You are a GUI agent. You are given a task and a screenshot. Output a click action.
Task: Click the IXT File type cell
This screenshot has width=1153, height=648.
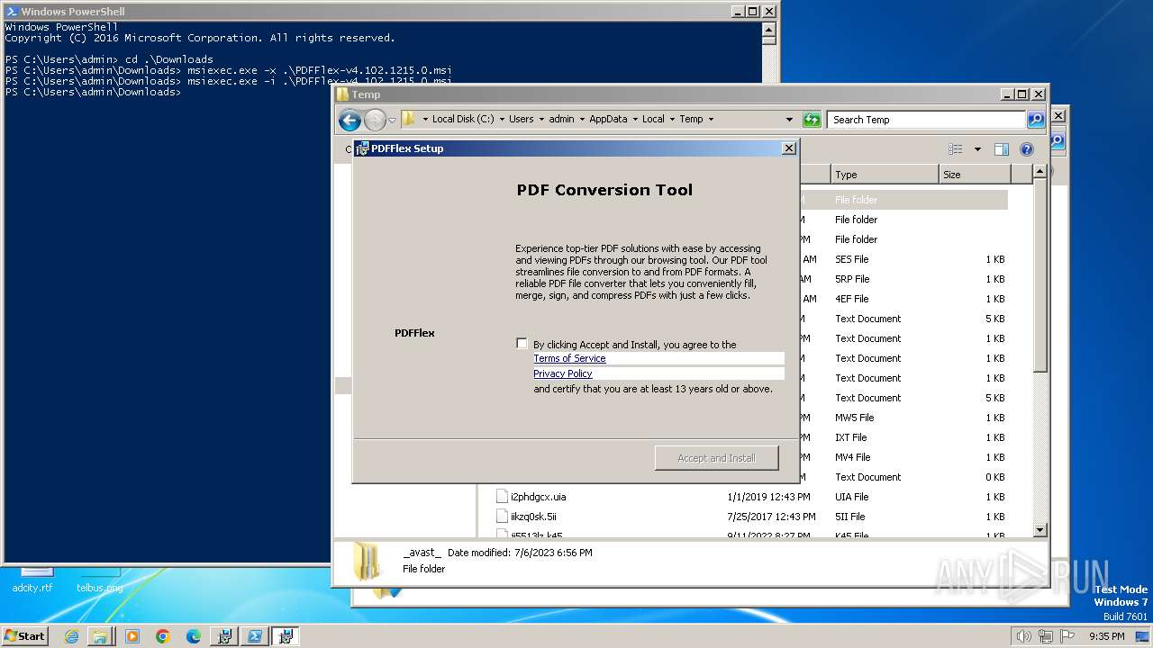click(851, 437)
